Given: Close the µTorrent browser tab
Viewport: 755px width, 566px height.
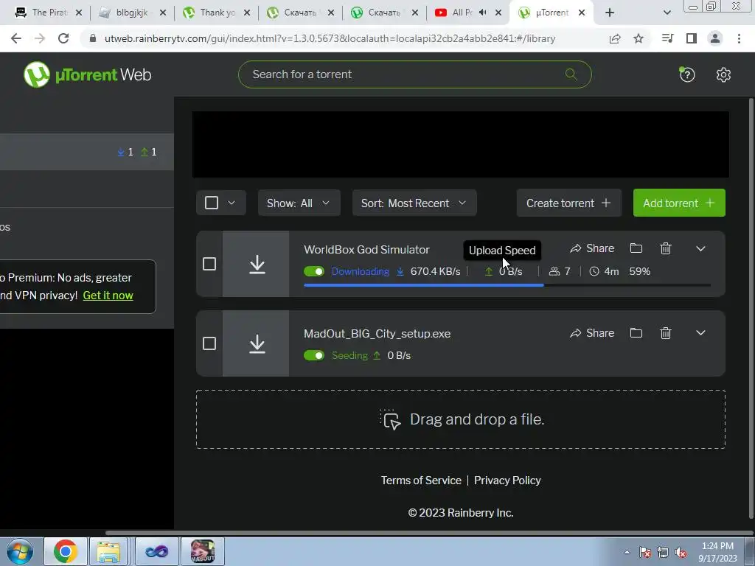Looking at the screenshot, I should click(582, 13).
